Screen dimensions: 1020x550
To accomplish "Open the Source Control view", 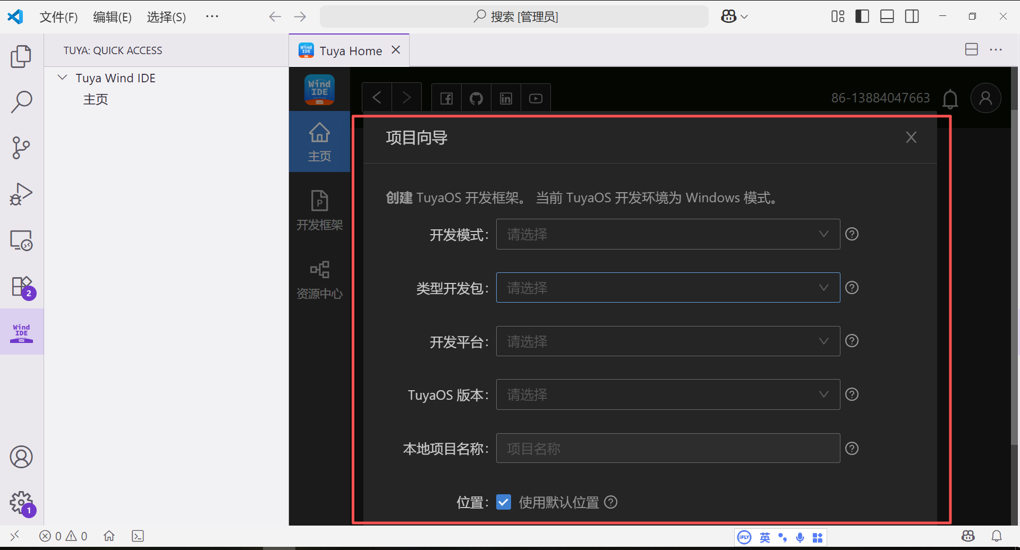I will [x=21, y=148].
